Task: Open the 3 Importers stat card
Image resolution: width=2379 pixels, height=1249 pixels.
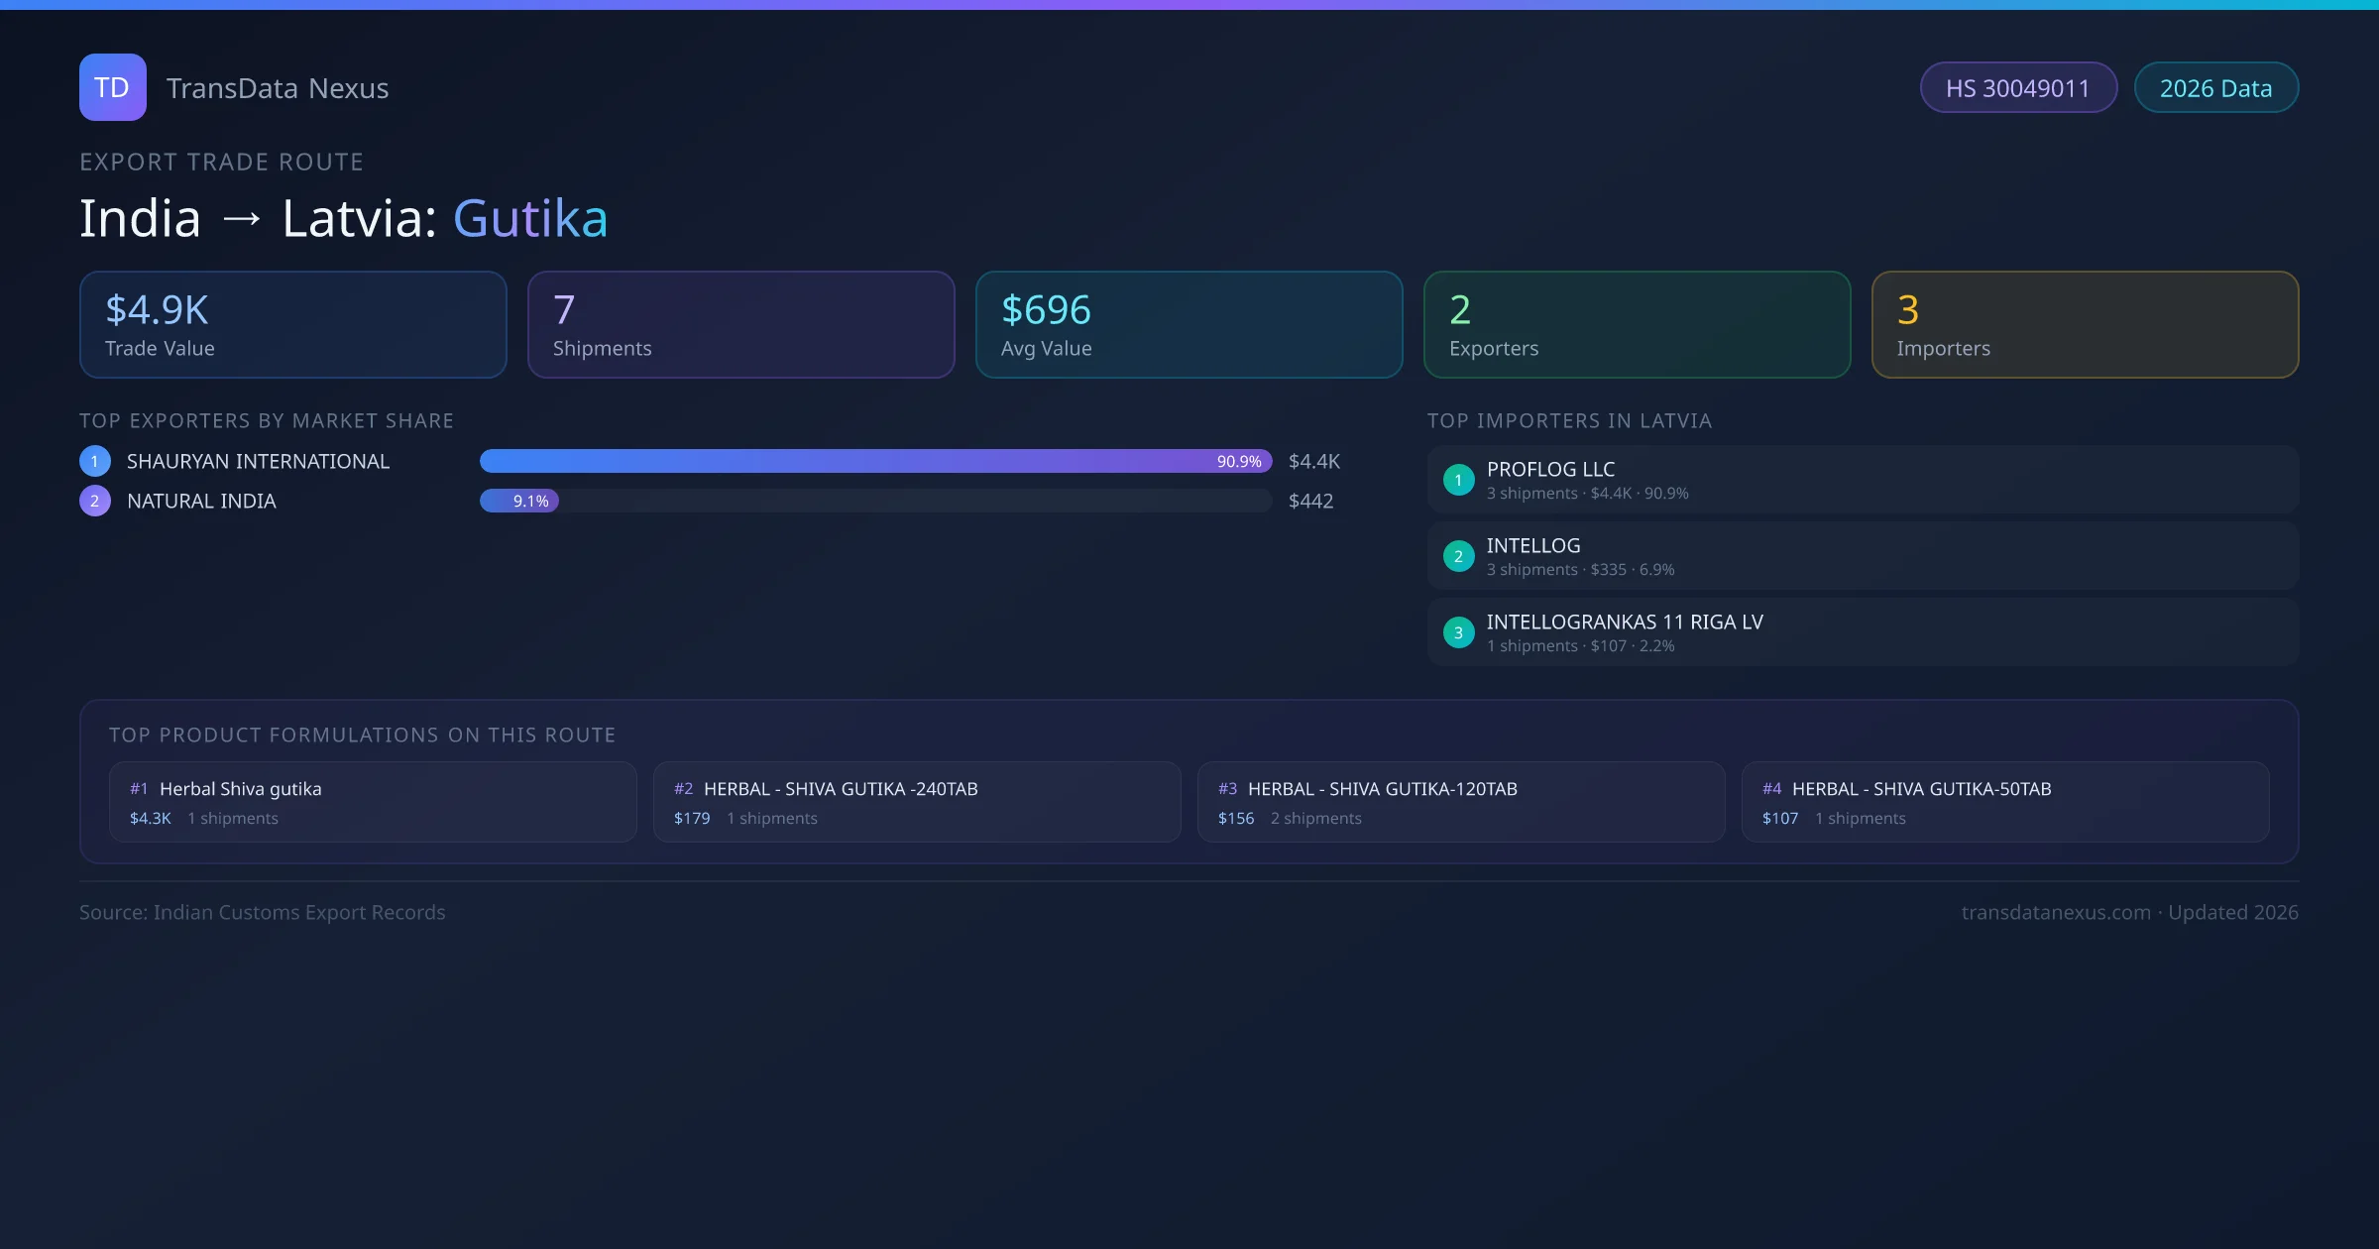Action: click(x=2085, y=325)
